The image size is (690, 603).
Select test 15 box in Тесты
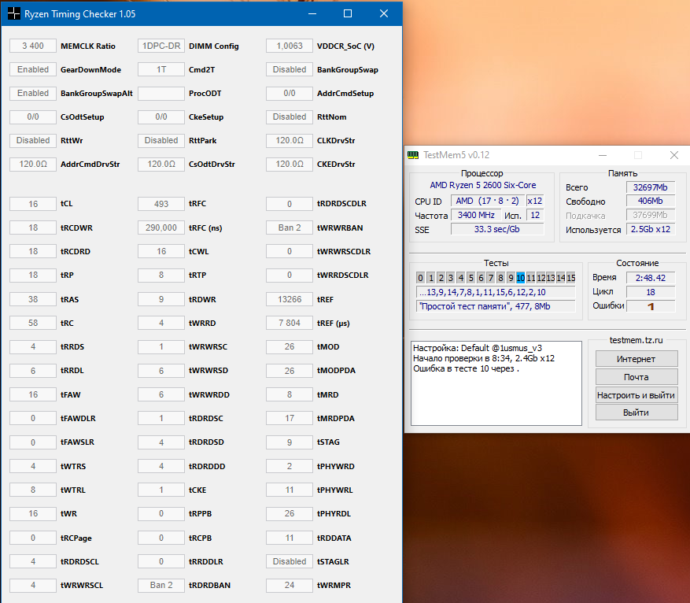pyautogui.click(x=570, y=278)
